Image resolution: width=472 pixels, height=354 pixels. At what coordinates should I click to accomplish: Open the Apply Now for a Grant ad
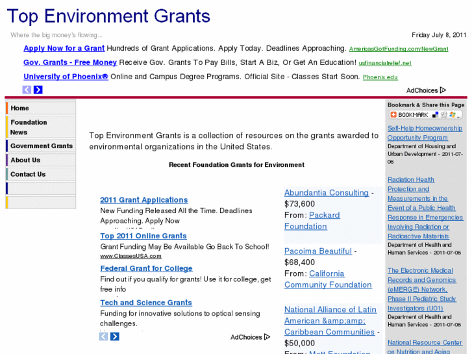[64, 48]
